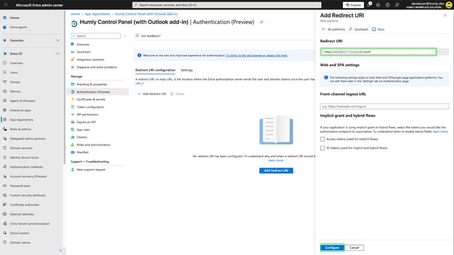This screenshot has height=255, width=454.
Task: Go to Home in left navigation
Action: (x=14, y=18)
